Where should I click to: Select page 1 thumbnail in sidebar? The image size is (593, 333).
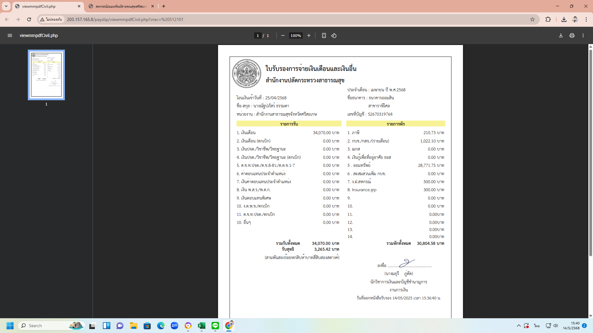pyautogui.click(x=46, y=75)
